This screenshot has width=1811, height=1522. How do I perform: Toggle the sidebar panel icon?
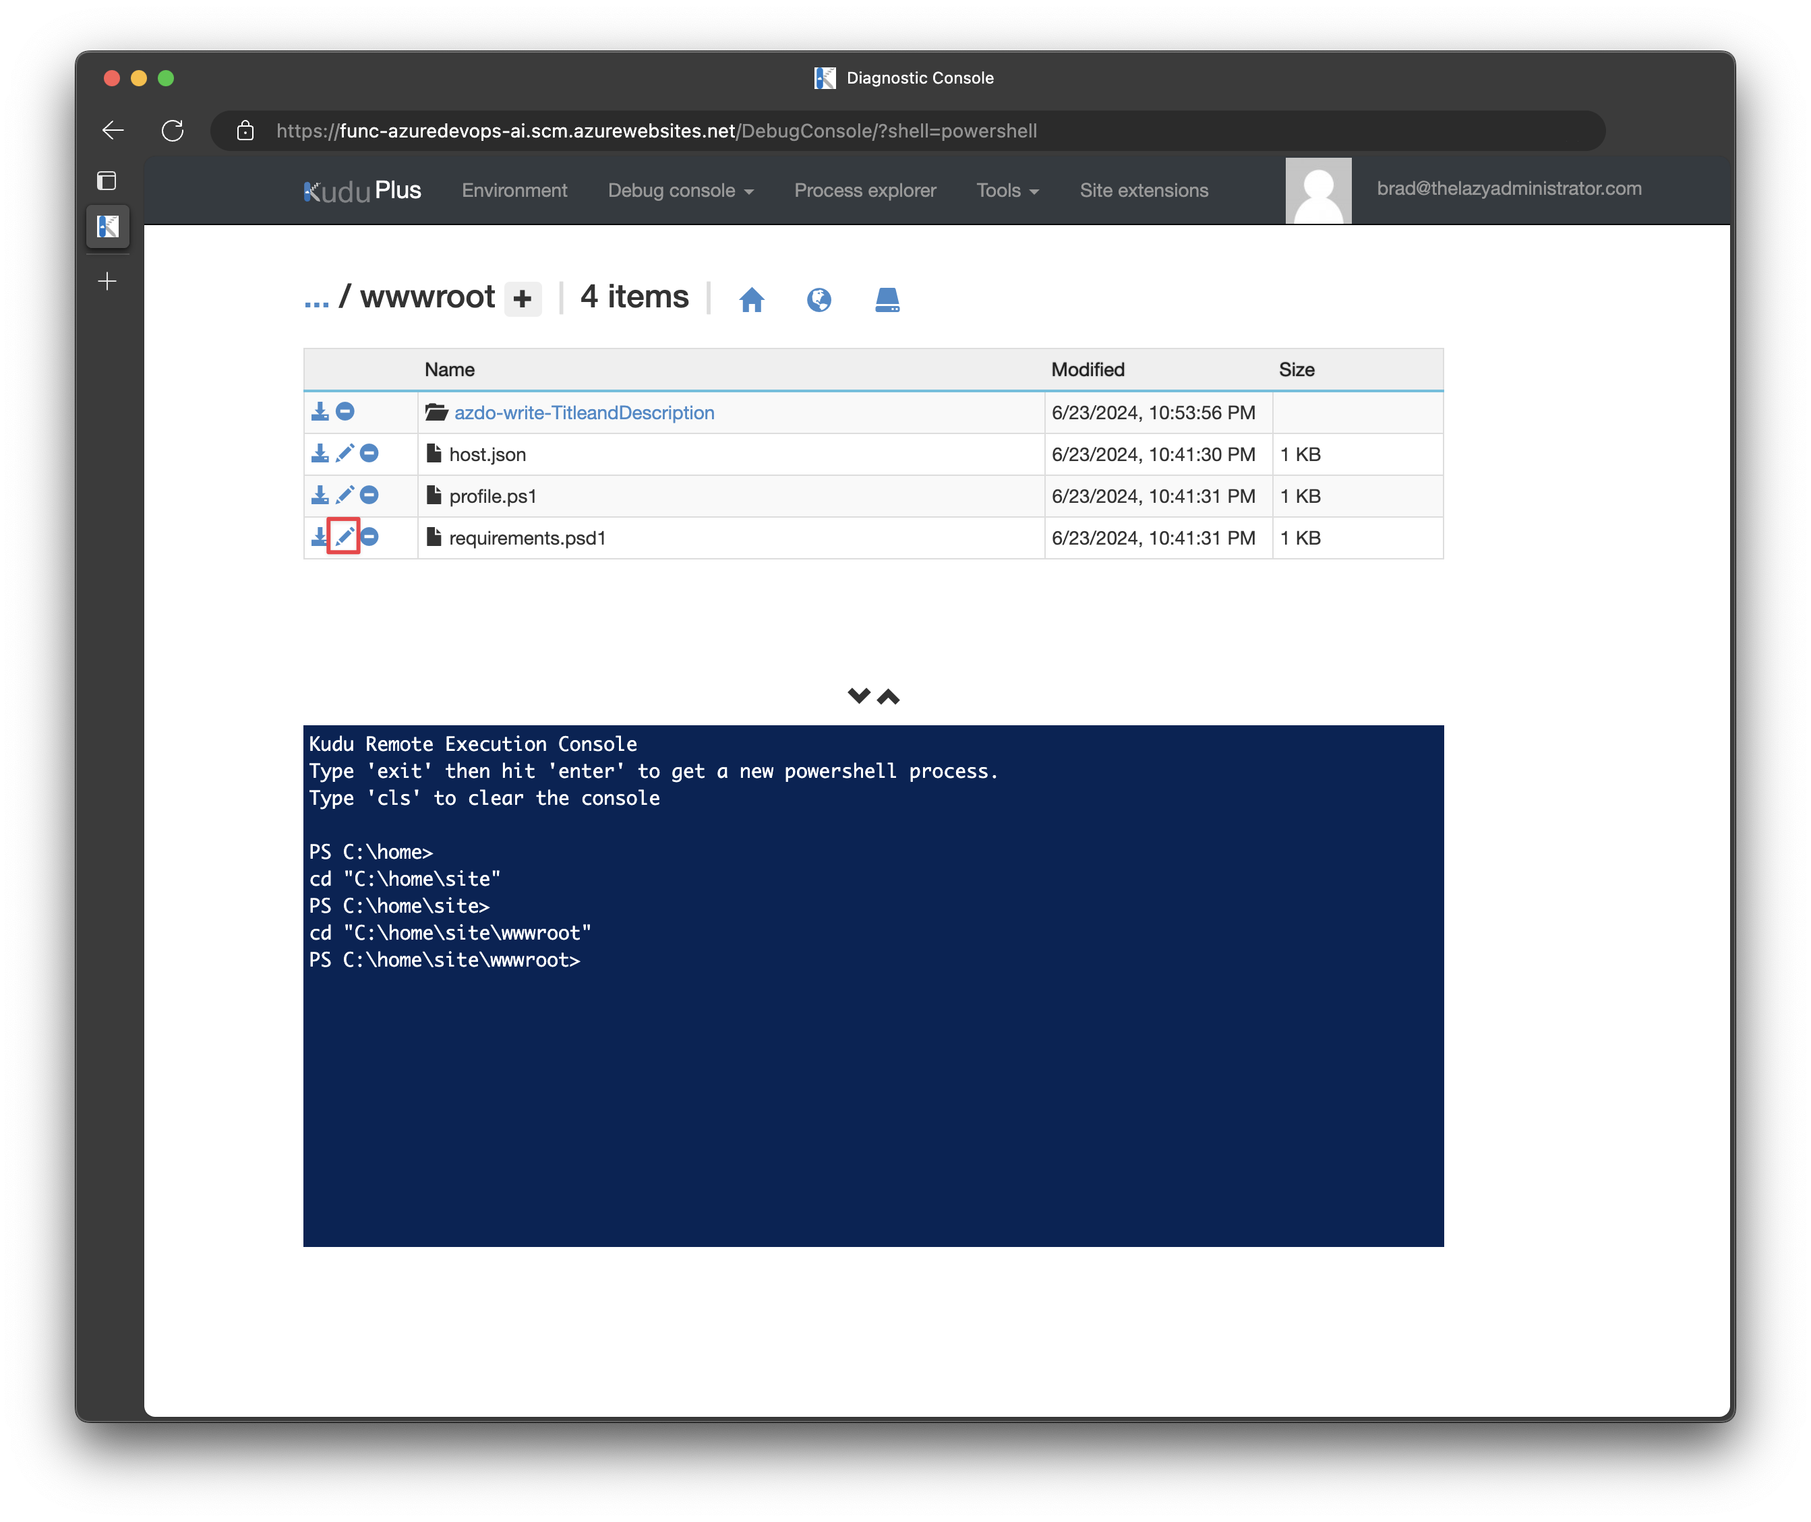click(107, 181)
